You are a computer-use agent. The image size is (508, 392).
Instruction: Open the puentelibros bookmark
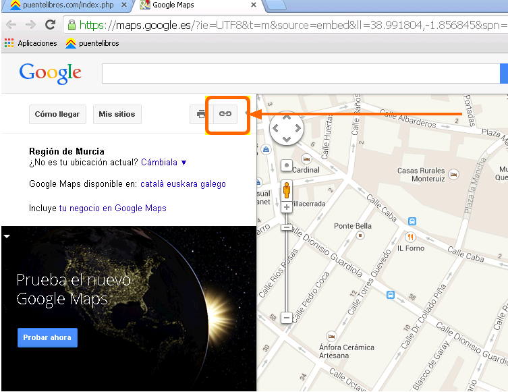click(92, 43)
